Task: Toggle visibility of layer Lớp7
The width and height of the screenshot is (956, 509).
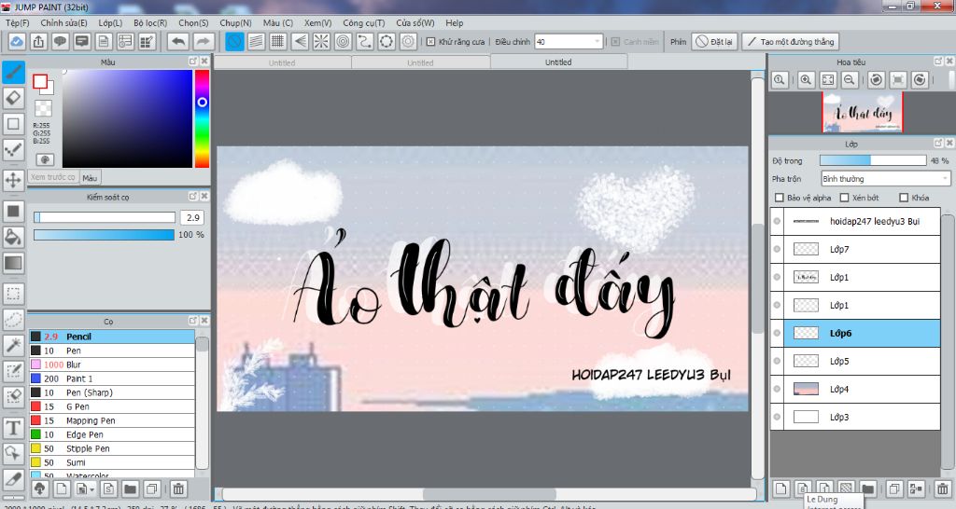Action: point(777,249)
